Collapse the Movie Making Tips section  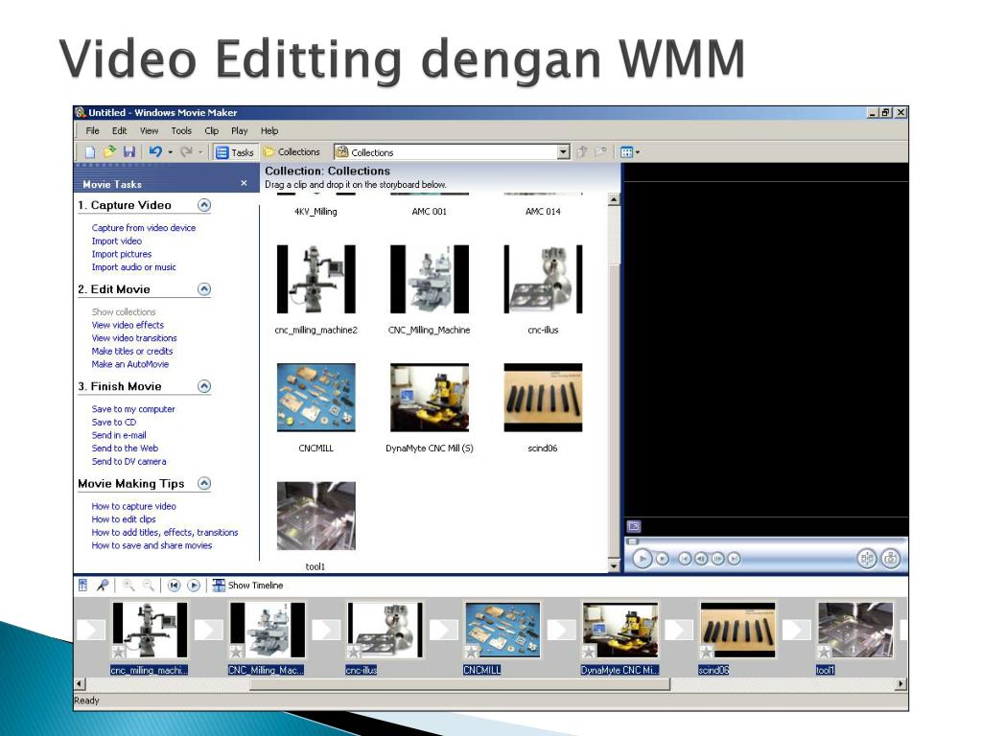coord(204,483)
